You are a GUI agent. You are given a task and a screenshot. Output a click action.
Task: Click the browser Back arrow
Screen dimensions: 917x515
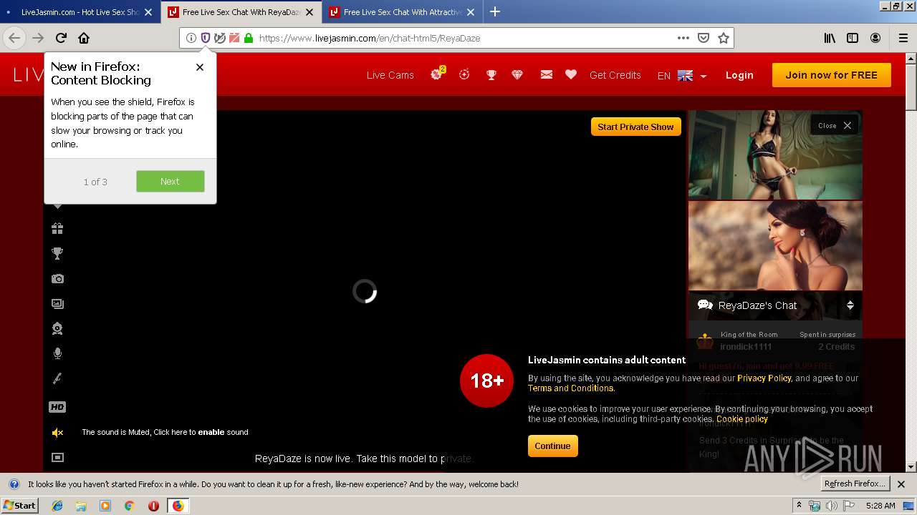click(14, 38)
